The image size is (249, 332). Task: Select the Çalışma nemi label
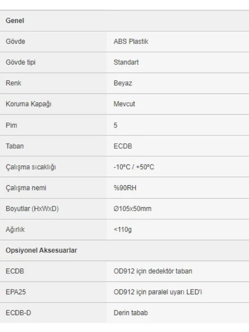coord(26,188)
